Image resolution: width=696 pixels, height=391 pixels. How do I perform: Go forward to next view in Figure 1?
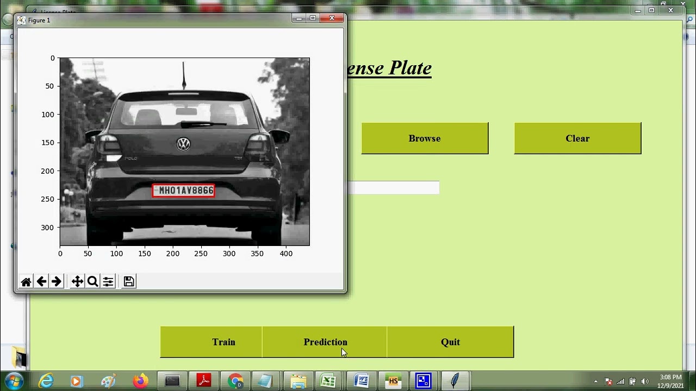[x=57, y=281]
